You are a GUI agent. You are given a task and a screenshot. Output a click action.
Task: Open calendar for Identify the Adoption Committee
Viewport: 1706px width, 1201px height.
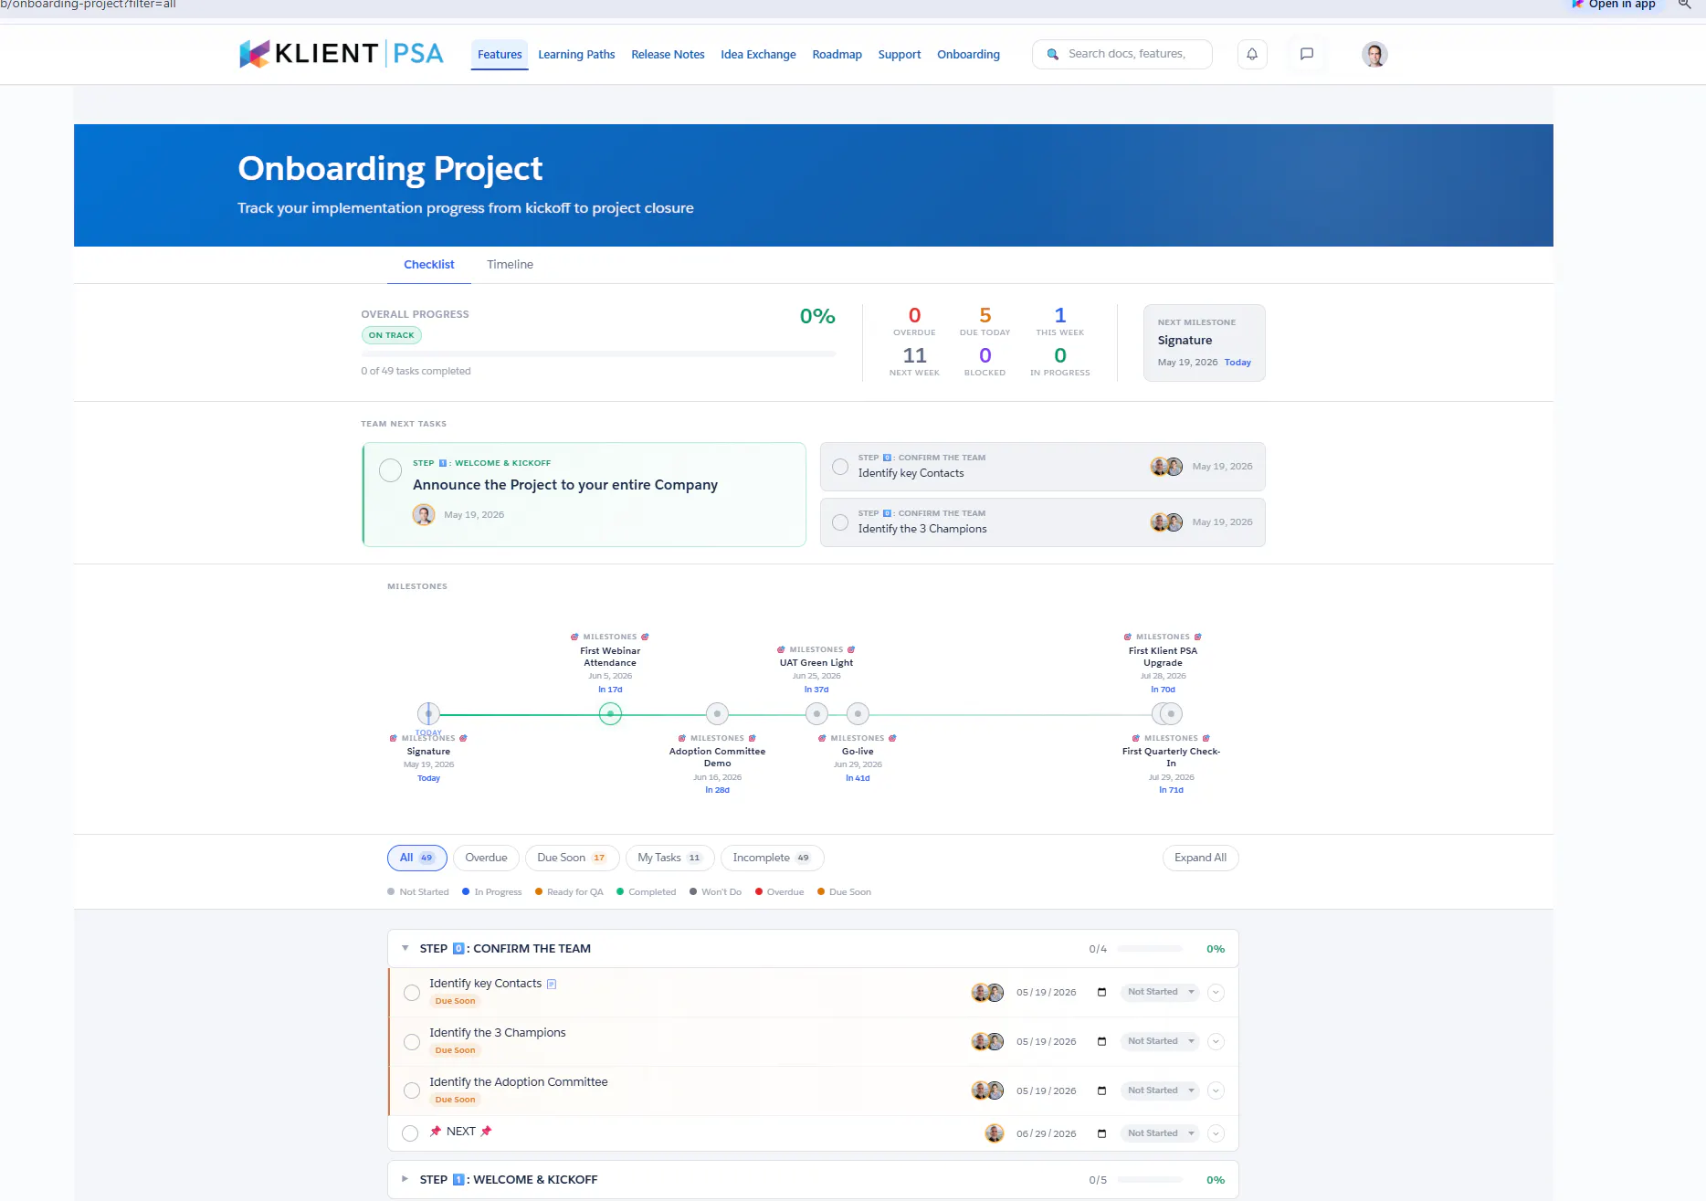(x=1101, y=1090)
